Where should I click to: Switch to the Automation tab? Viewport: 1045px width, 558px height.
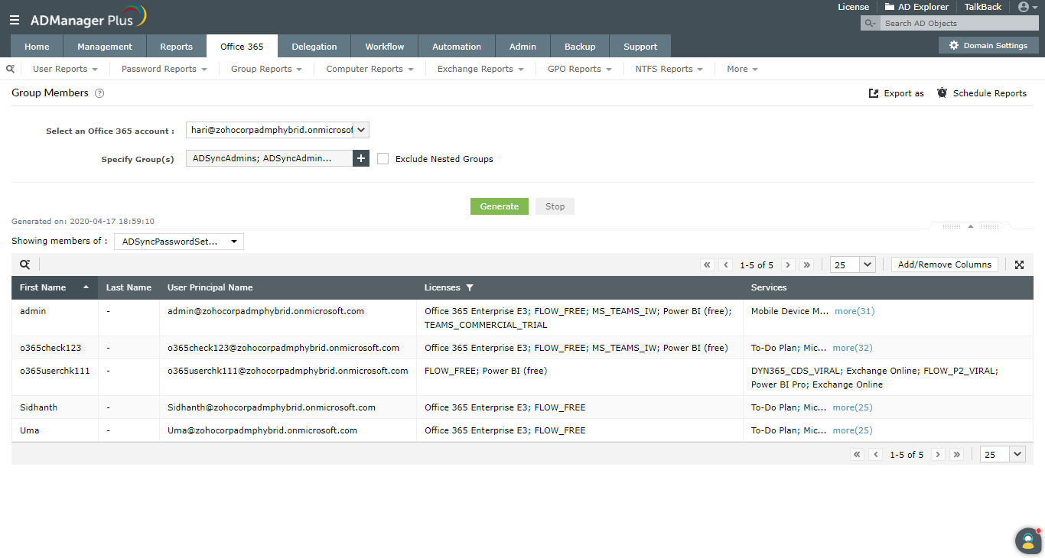(x=457, y=46)
